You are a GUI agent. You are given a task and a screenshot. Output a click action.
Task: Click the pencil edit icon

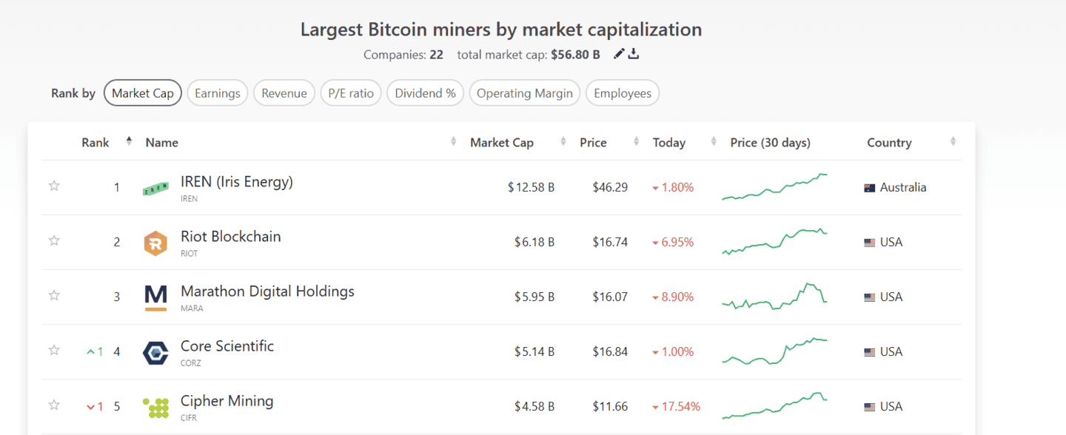tap(619, 54)
